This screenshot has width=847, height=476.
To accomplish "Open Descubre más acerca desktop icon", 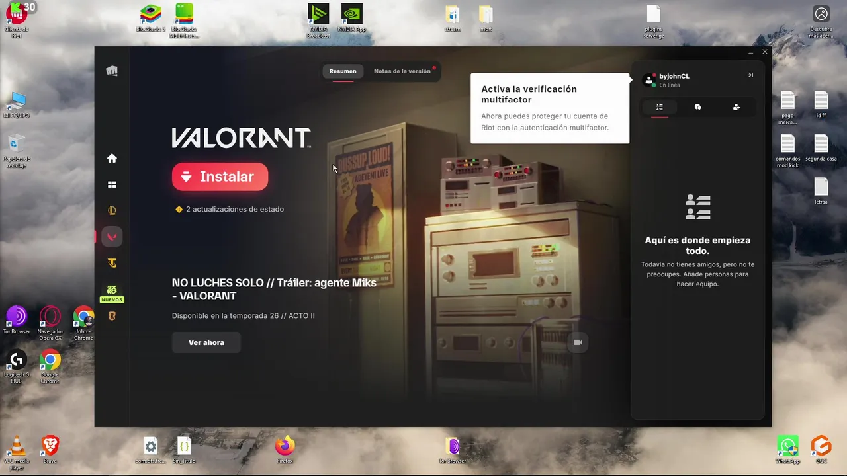I will (x=821, y=21).
